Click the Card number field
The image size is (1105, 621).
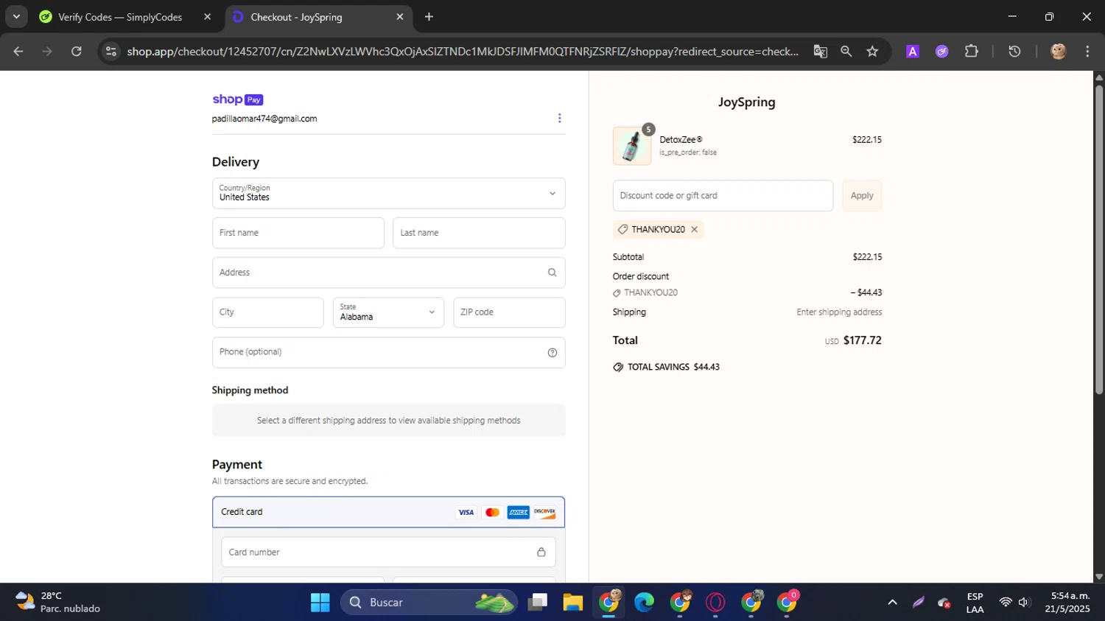(388, 552)
